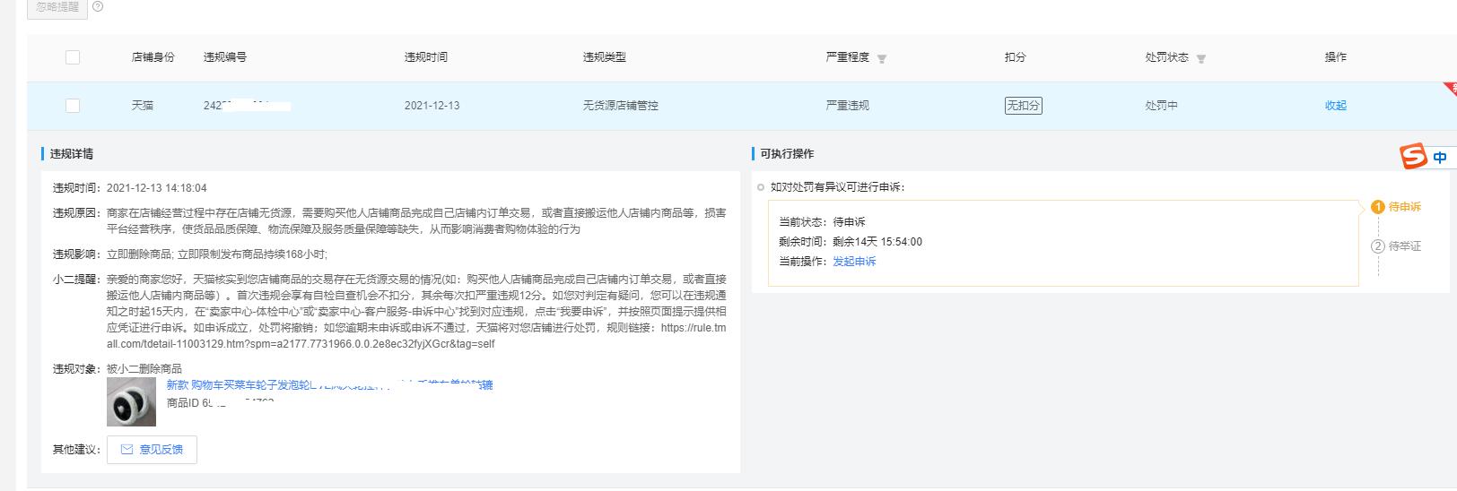Click the 违规编号 column header
Screen dimensions: 1457x491
click(225, 57)
